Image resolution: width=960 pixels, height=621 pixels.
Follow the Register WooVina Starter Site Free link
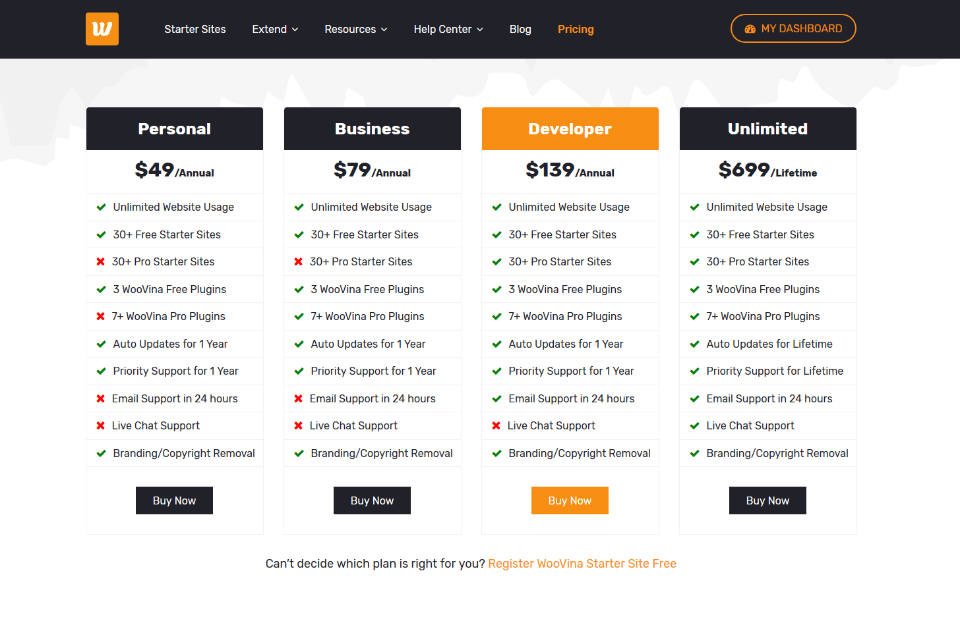(x=582, y=564)
